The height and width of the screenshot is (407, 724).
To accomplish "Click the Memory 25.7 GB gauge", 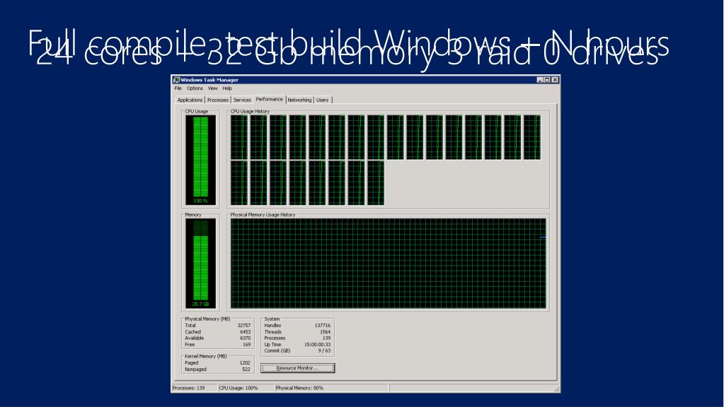I will (x=200, y=263).
